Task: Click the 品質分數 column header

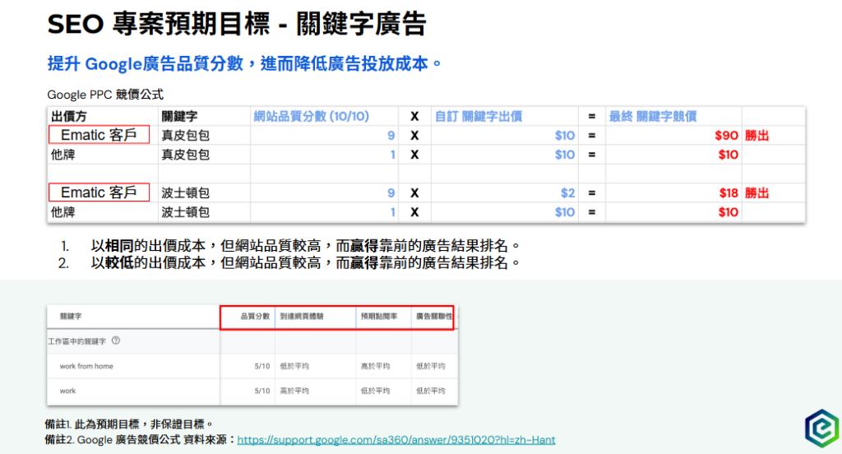Action: coord(254,316)
